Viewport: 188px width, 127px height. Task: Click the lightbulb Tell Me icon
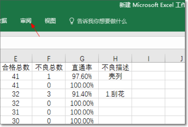[72, 21]
